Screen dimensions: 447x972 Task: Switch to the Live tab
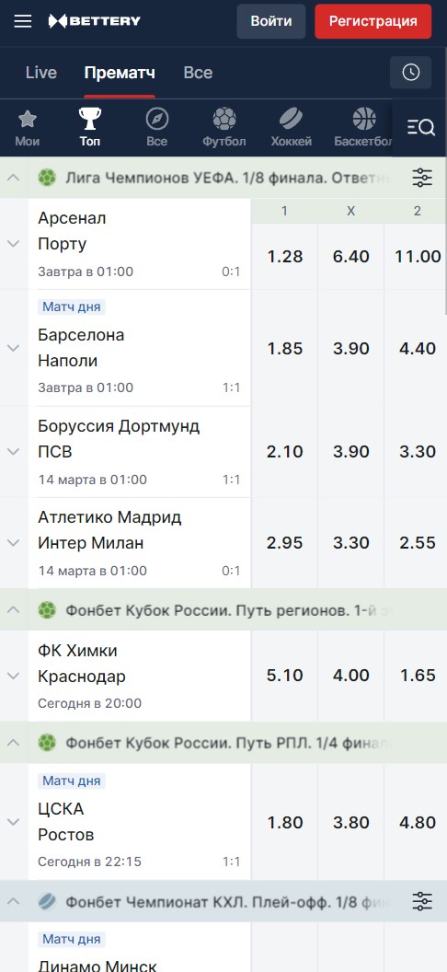[41, 73]
